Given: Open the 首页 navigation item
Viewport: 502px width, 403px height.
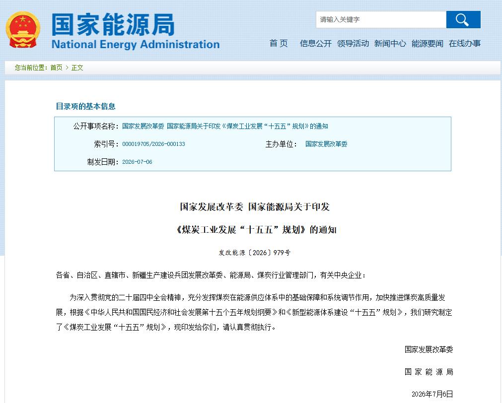Looking at the screenshot, I should (x=279, y=43).
